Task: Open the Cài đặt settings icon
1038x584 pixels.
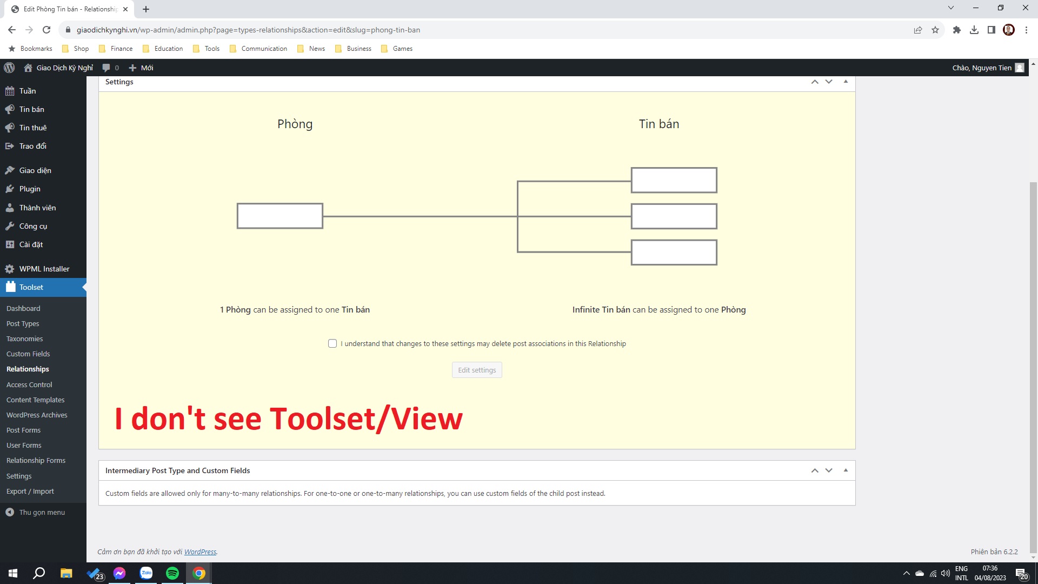Action: pos(10,244)
